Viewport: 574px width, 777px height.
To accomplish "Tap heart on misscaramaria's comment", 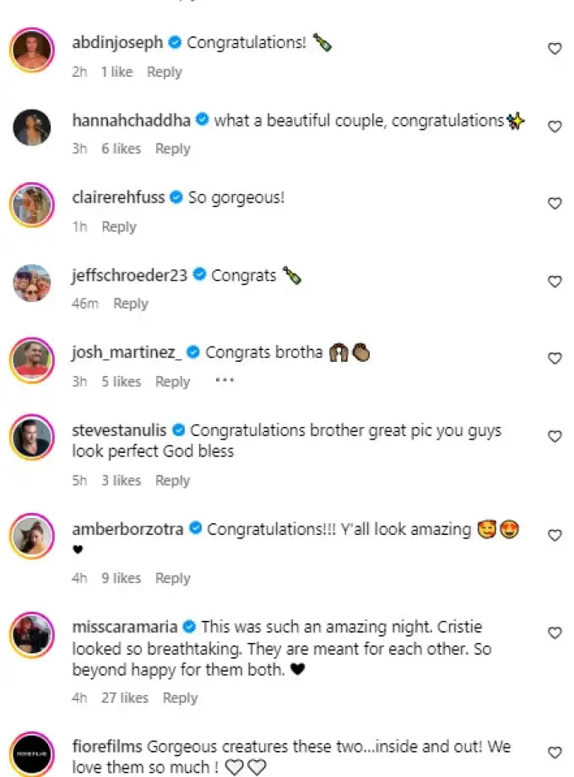I will point(555,633).
